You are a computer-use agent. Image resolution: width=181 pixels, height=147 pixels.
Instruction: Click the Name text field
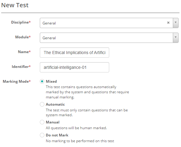coord(75,53)
